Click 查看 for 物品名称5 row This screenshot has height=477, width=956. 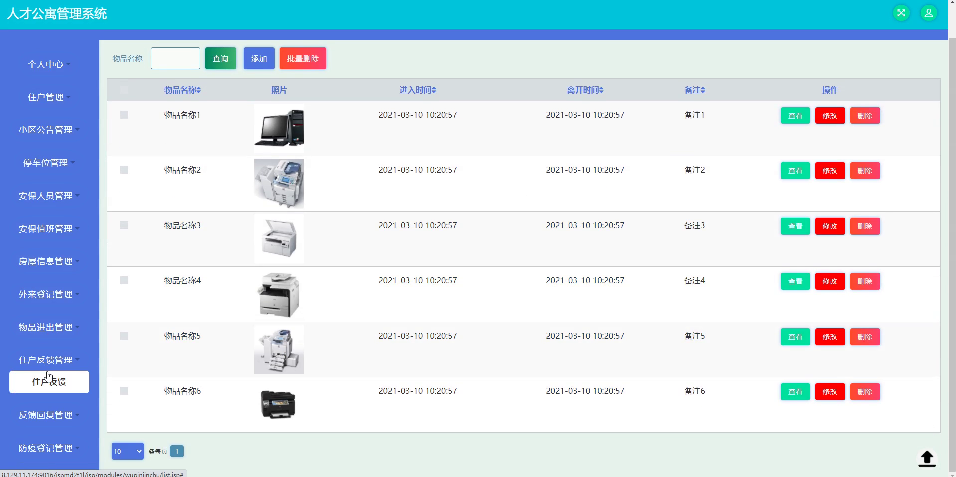[x=796, y=337]
